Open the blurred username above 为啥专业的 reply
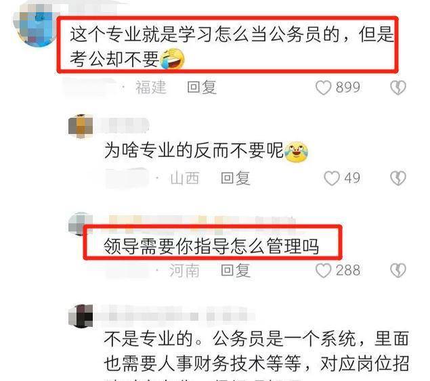This screenshot has width=430, height=381. [x=125, y=126]
